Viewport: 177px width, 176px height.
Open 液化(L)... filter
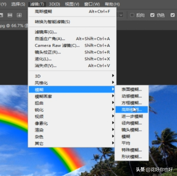click(72, 59)
